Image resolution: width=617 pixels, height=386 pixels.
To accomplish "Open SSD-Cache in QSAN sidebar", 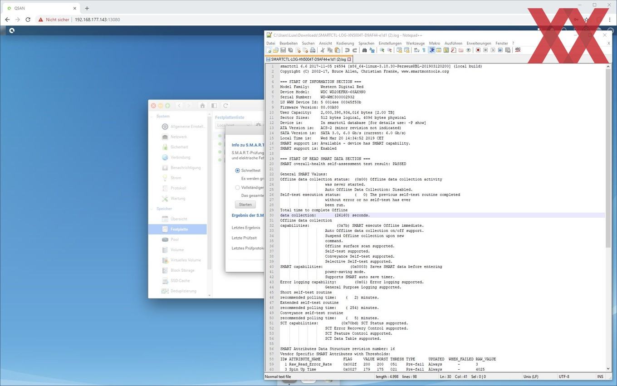I will coord(180,281).
